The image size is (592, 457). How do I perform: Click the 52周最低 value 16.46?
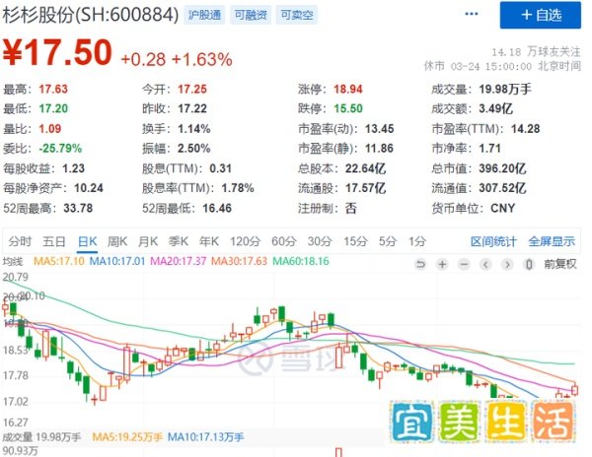pos(217,208)
